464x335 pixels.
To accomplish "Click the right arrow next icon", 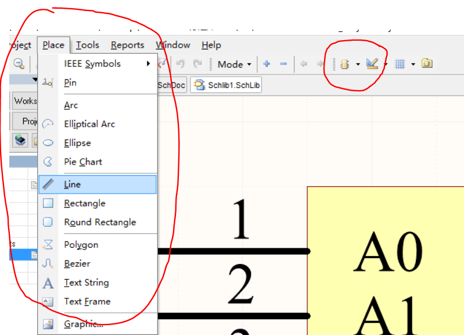I will [x=320, y=64].
